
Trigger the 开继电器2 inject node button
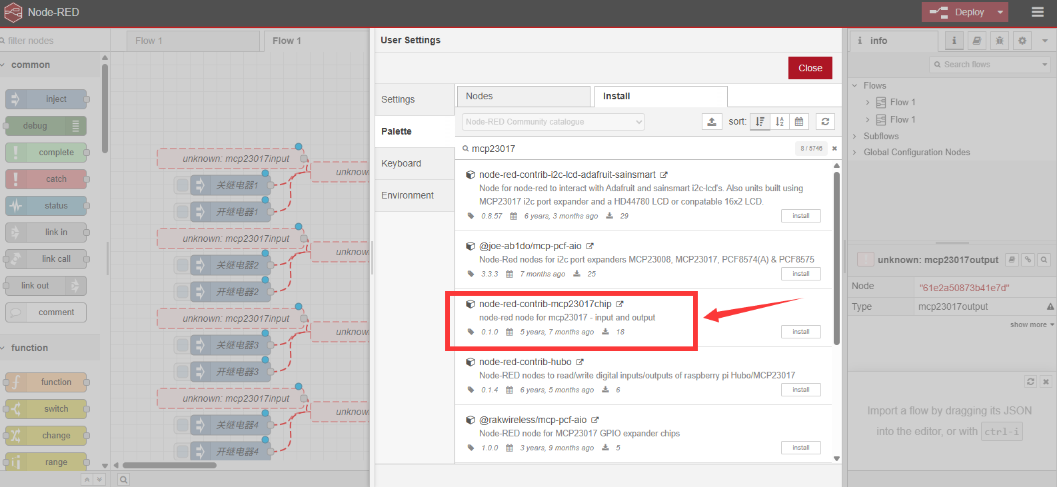[x=182, y=292]
